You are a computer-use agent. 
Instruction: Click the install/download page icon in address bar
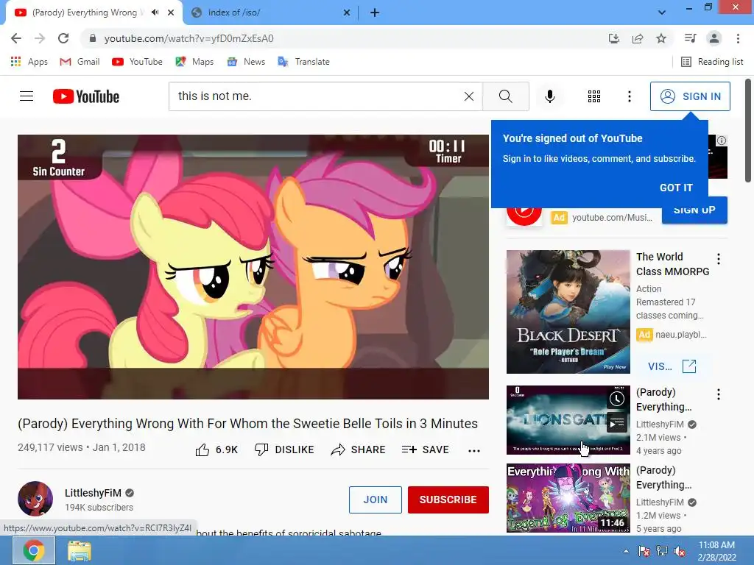614,38
